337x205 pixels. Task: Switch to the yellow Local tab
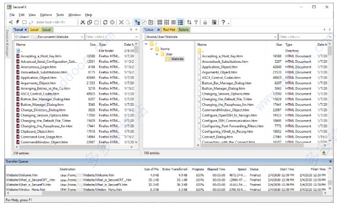pyautogui.click(x=34, y=30)
